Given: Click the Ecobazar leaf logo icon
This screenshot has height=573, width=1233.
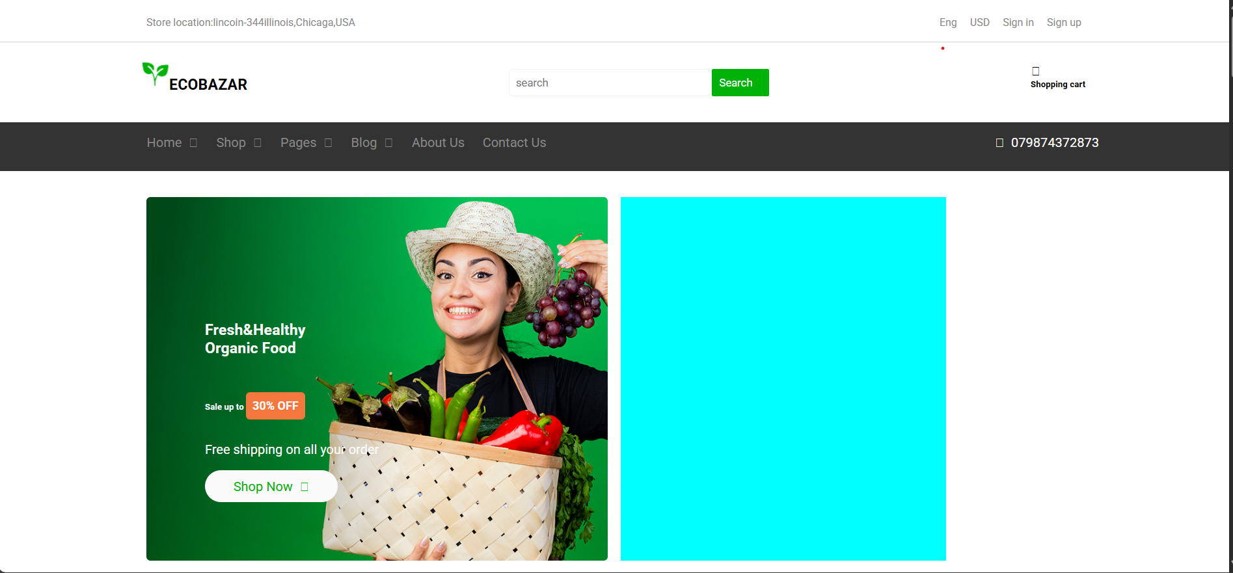Looking at the screenshot, I should pos(155,73).
